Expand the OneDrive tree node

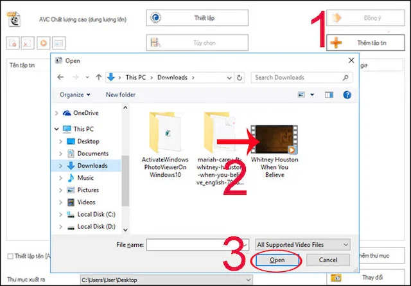pyautogui.click(x=57, y=113)
